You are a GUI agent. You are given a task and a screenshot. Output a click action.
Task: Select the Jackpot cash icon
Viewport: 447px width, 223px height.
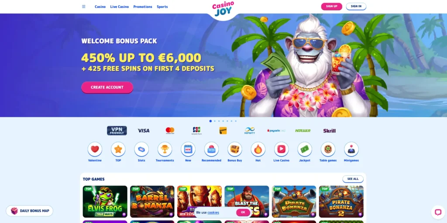(305, 149)
